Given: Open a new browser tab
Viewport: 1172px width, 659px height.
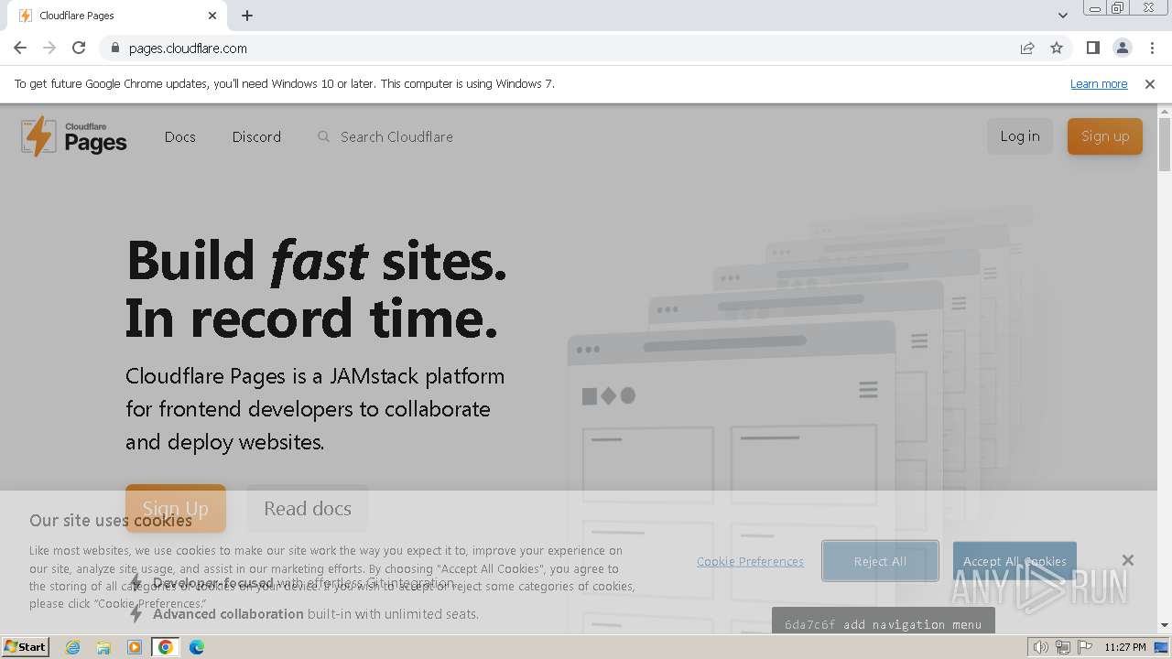Looking at the screenshot, I should 247,16.
